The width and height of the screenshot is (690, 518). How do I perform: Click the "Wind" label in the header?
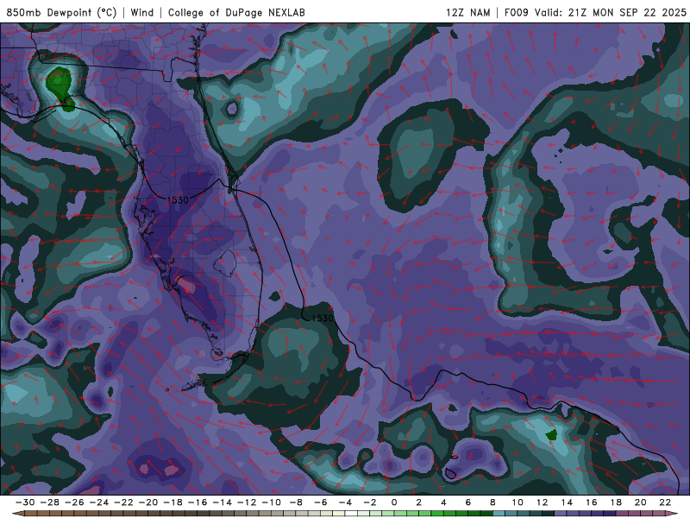click(142, 12)
